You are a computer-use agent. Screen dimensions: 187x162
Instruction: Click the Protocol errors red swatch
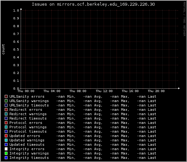pos(6,123)
